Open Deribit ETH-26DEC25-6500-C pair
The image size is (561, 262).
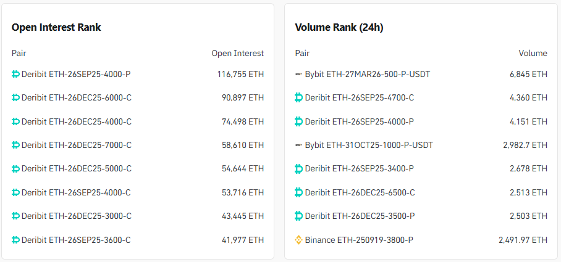coord(360,193)
